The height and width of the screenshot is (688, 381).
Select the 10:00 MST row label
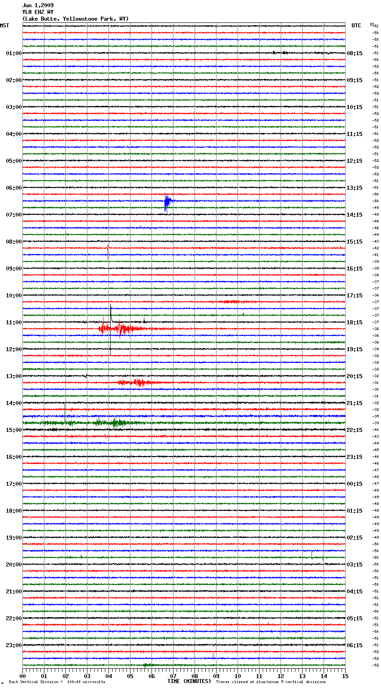pos(14,296)
